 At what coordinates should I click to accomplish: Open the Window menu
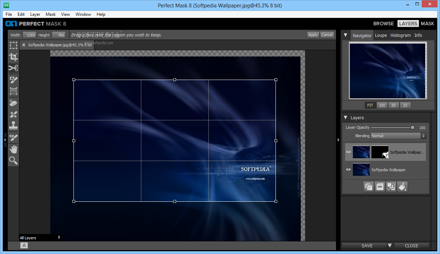(x=83, y=14)
